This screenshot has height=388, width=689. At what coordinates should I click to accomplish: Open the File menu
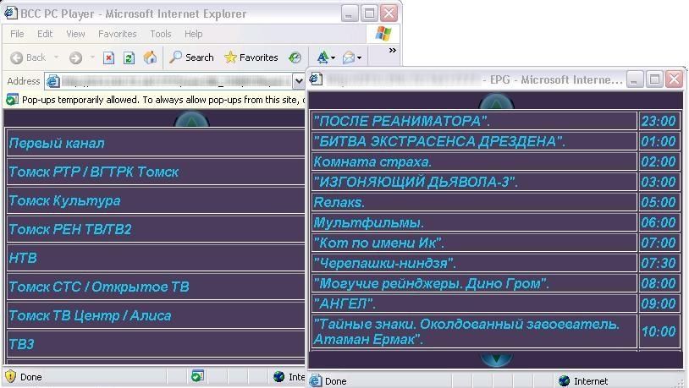point(17,34)
